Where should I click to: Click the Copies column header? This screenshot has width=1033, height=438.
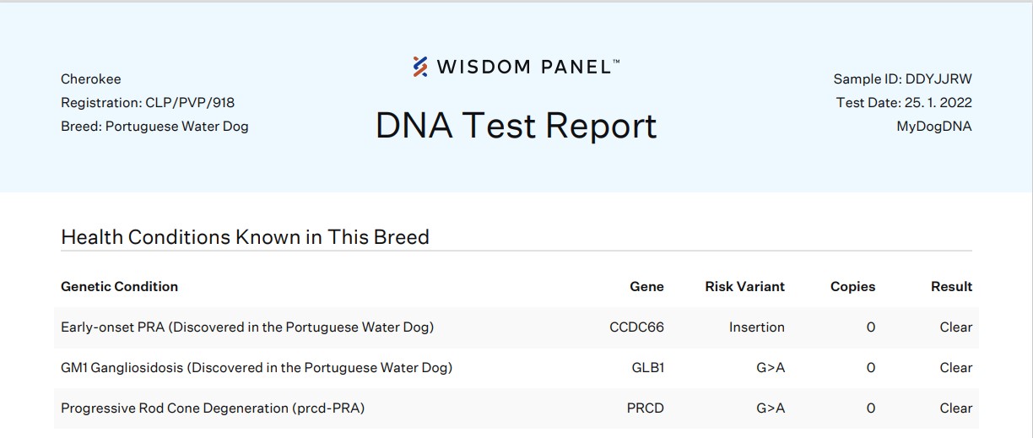coord(852,287)
